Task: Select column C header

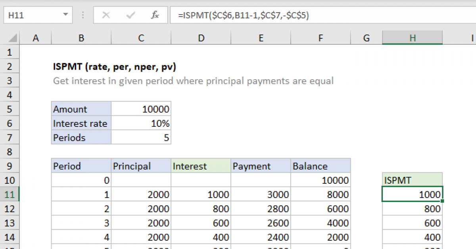Action: pos(141,38)
